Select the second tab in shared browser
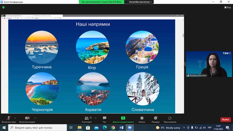The image size is (233, 131). 48,15
